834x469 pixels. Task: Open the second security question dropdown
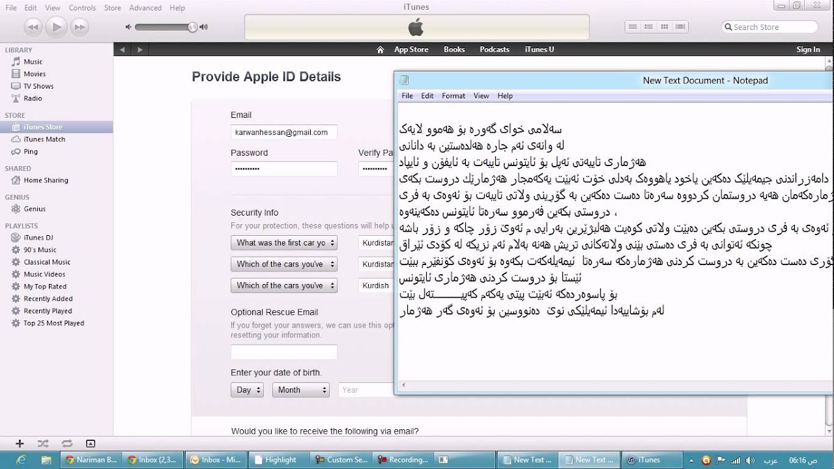click(284, 264)
